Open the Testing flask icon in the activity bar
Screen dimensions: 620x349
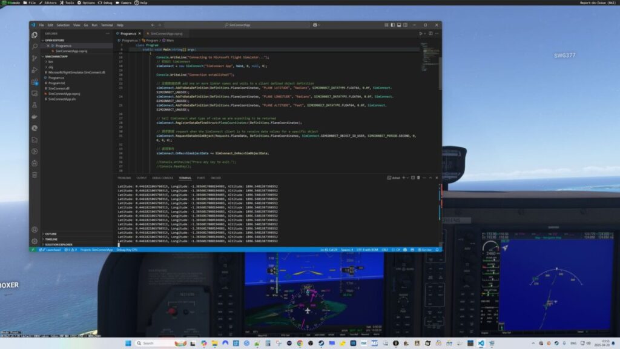(x=35, y=105)
